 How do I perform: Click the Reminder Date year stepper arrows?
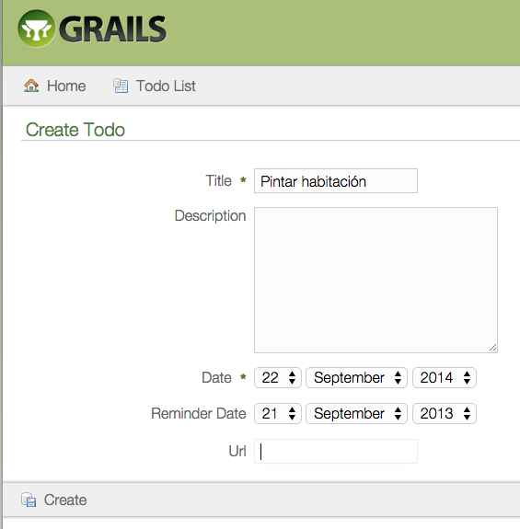(x=467, y=414)
